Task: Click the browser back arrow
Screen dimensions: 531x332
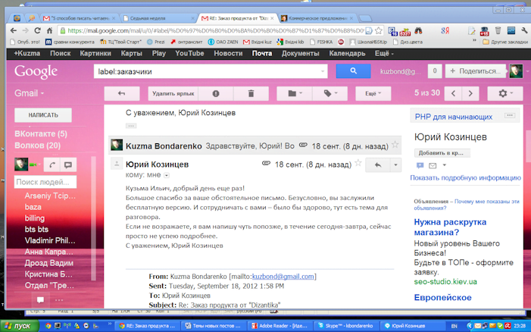Action: (x=14, y=30)
